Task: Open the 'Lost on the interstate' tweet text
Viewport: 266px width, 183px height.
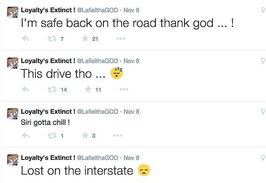Action: (x=78, y=170)
